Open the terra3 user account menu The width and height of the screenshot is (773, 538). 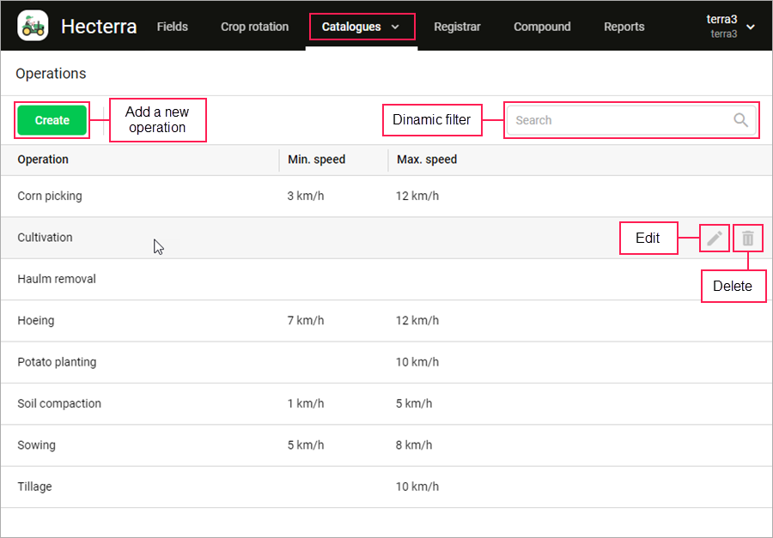730,27
